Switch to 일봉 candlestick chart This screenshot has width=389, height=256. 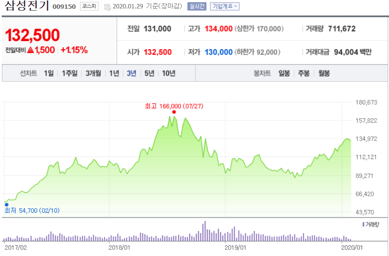click(x=284, y=73)
